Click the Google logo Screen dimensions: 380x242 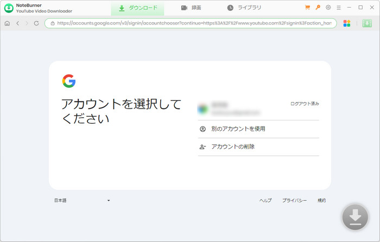(69, 81)
